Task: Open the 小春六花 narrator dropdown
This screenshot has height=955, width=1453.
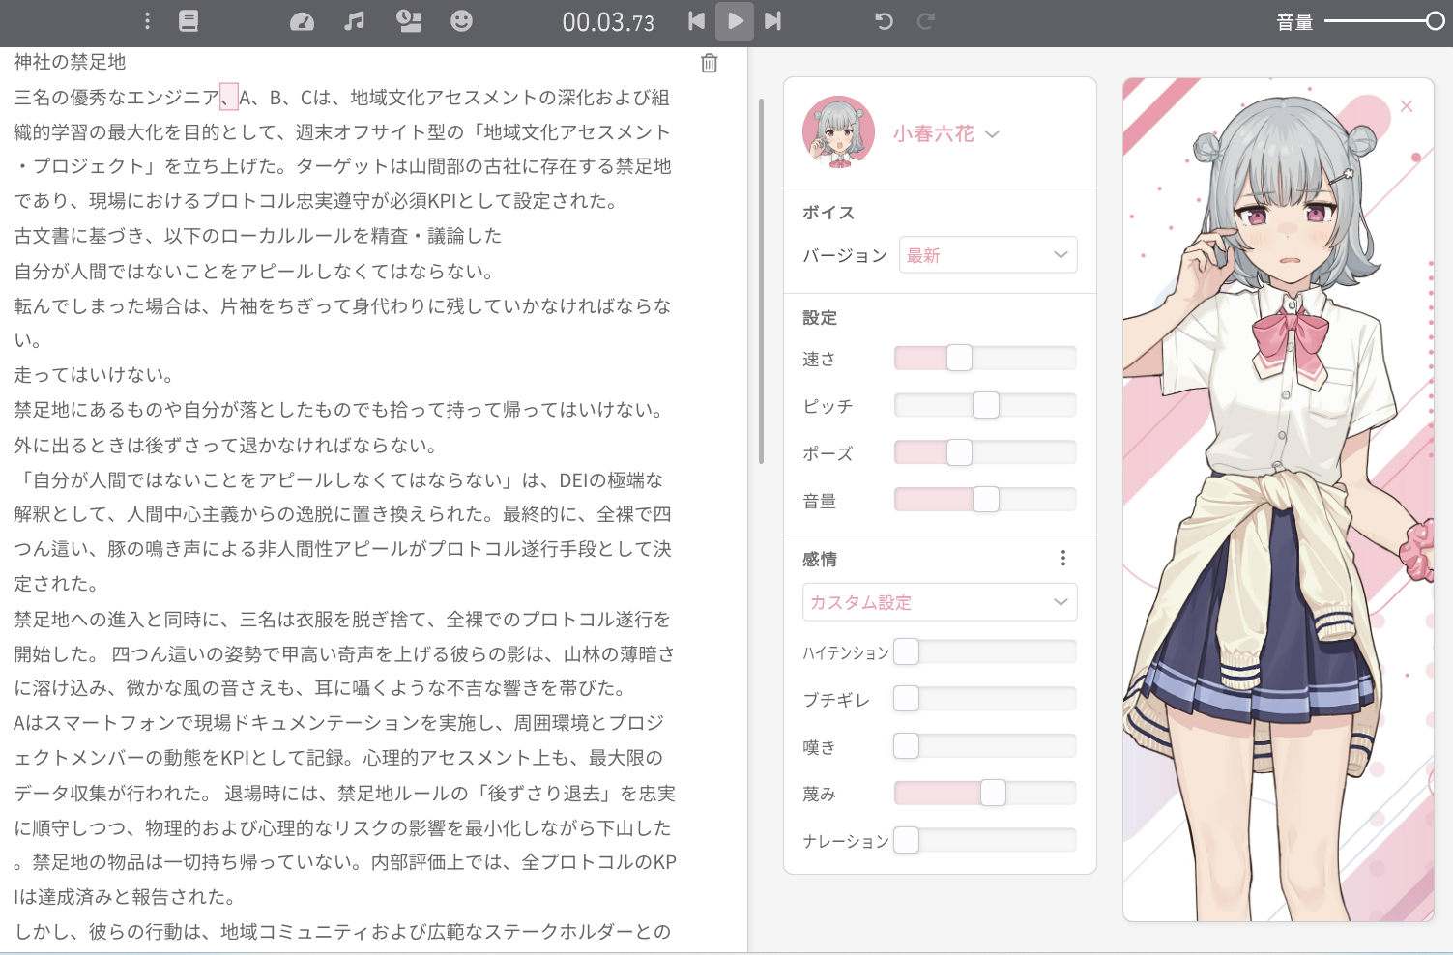Action: point(945,134)
